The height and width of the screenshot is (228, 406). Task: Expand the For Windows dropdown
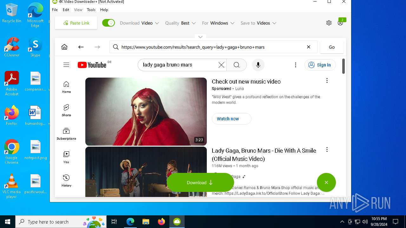218,23
